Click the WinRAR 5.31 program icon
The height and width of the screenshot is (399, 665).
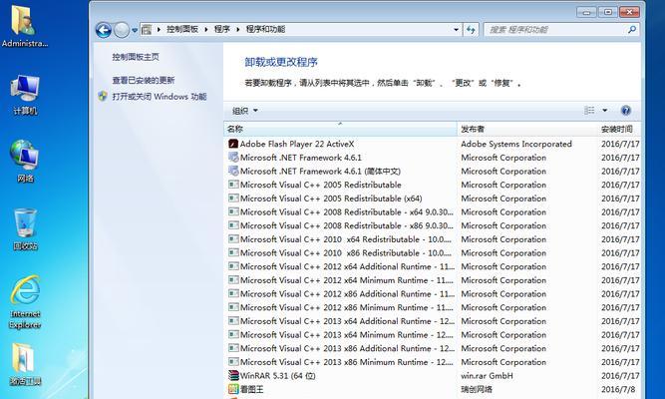click(233, 375)
